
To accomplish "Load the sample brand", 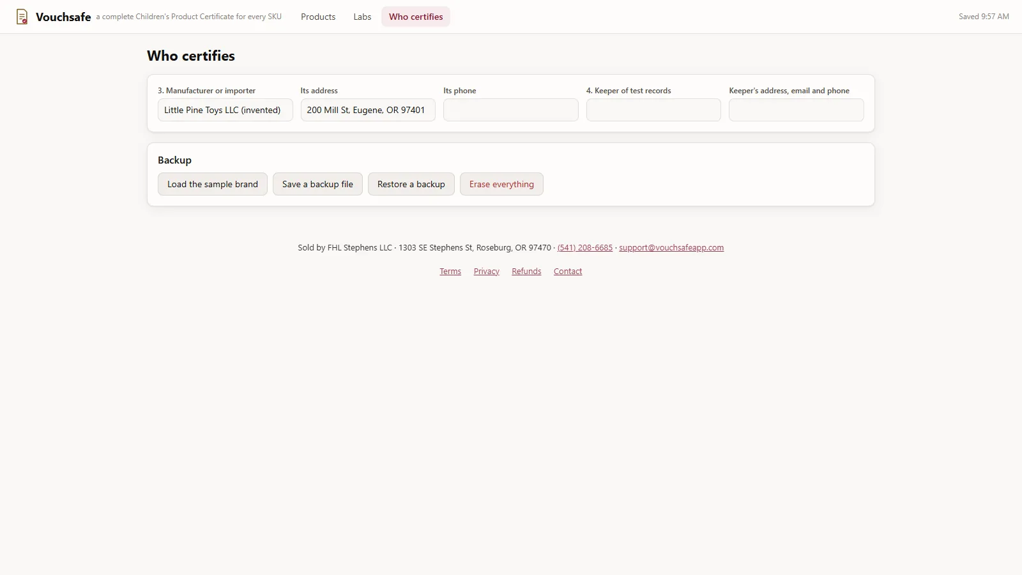I will tap(213, 184).
